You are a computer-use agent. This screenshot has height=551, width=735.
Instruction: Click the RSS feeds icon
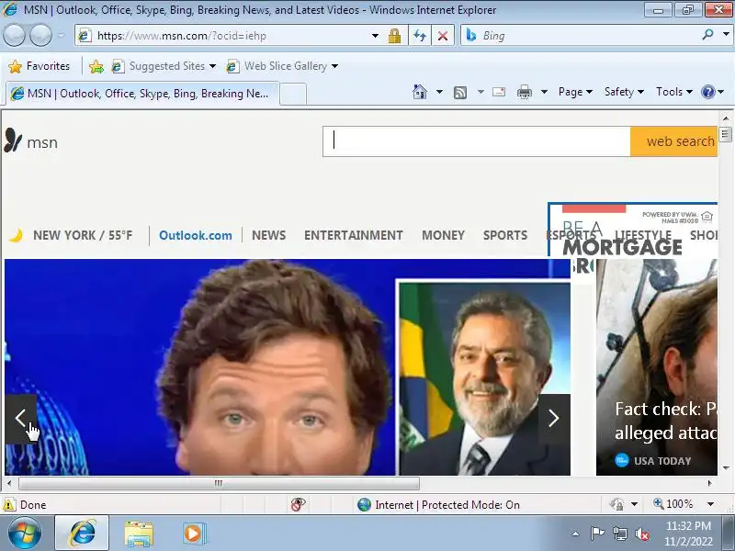(x=460, y=93)
